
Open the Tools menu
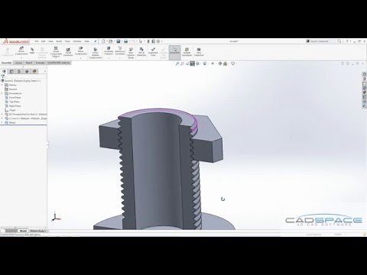point(67,41)
